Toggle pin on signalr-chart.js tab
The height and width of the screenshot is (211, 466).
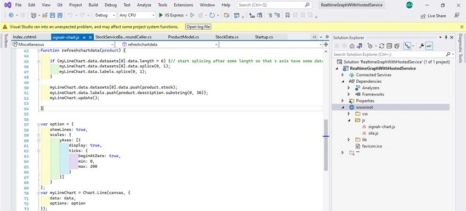click(84, 37)
